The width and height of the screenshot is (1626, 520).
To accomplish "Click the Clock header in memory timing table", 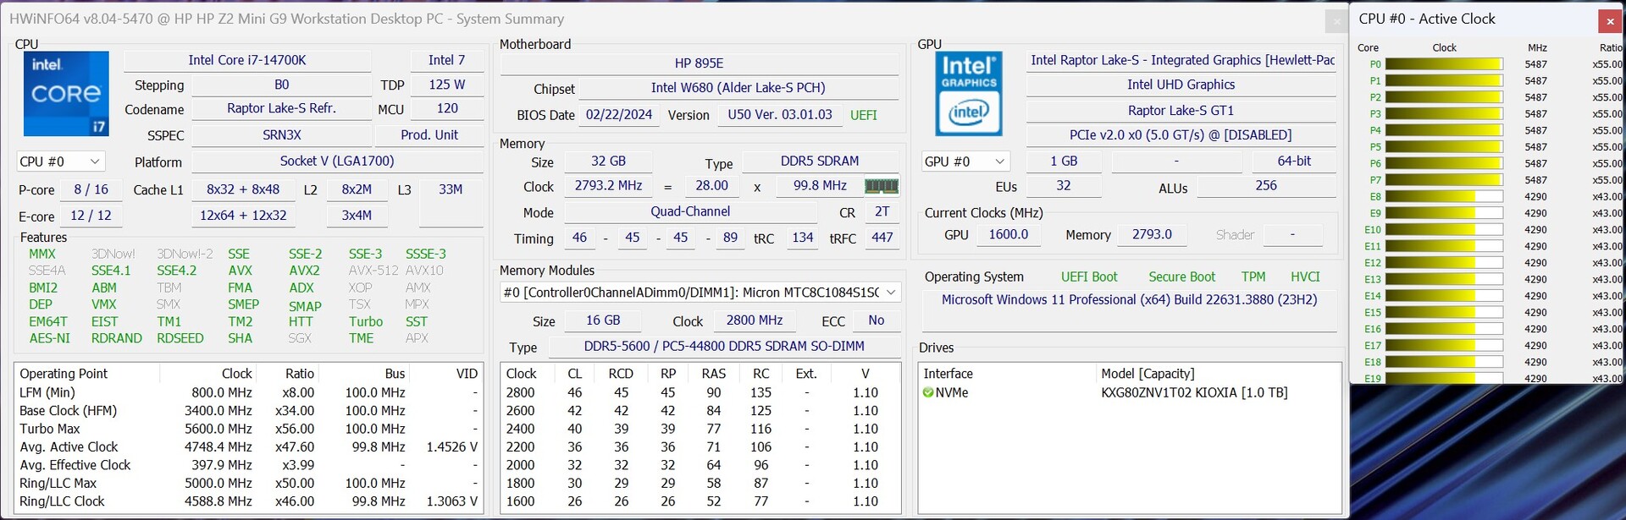I will [522, 374].
